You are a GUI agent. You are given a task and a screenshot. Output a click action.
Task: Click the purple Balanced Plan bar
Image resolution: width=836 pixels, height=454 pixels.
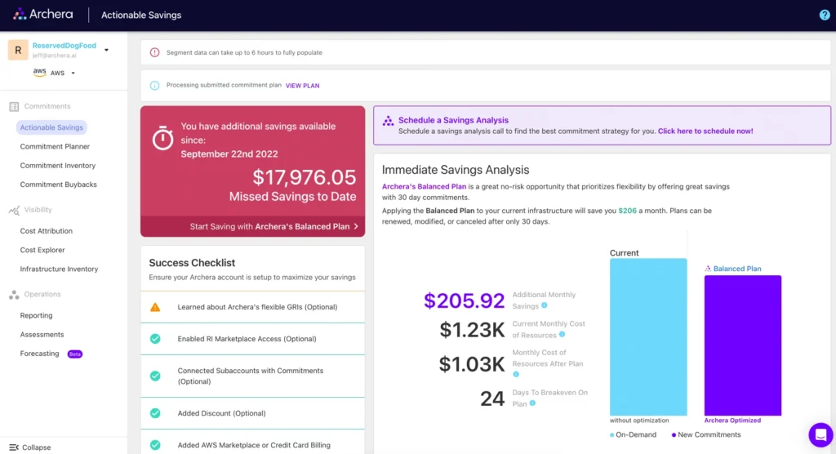pyautogui.click(x=743, y=345)
